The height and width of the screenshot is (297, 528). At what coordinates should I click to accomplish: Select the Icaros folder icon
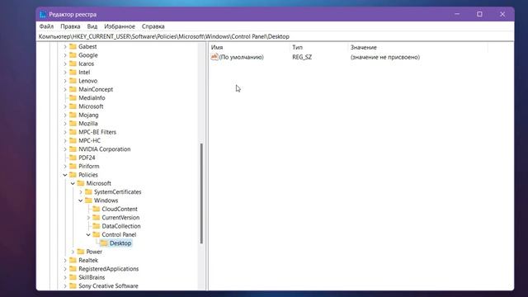pyautogui.click(x=73, y=64)
